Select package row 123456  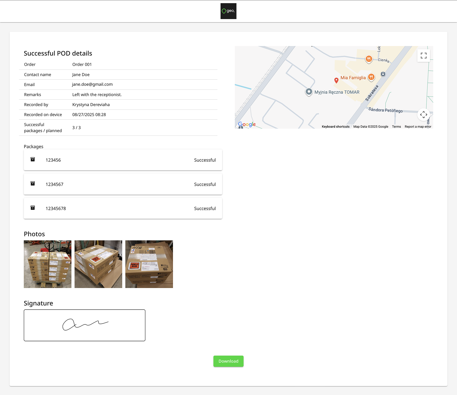(123, 160)
